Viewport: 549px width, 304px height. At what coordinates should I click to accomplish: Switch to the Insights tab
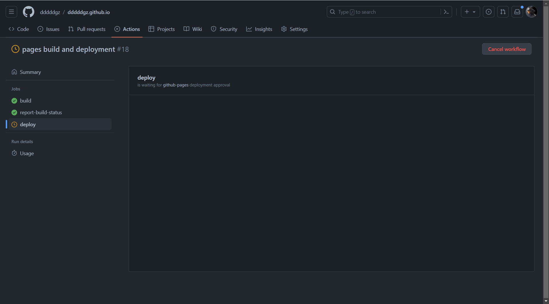[259, 29]
